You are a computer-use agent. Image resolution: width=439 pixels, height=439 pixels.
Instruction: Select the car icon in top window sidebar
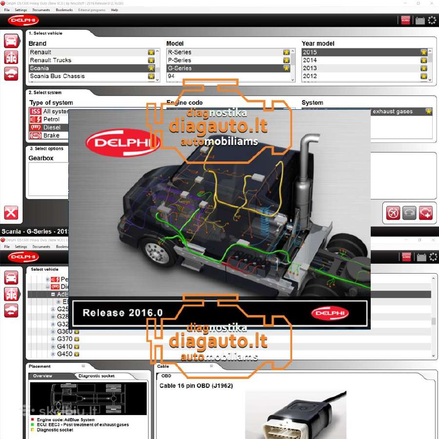[x=11, y=41]
